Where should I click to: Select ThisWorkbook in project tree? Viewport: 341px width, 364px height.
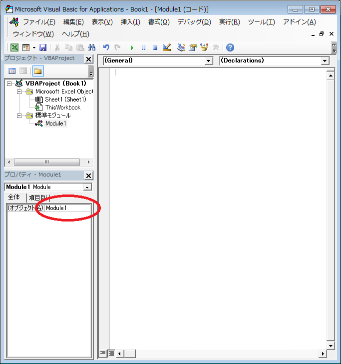click(63, 107)
